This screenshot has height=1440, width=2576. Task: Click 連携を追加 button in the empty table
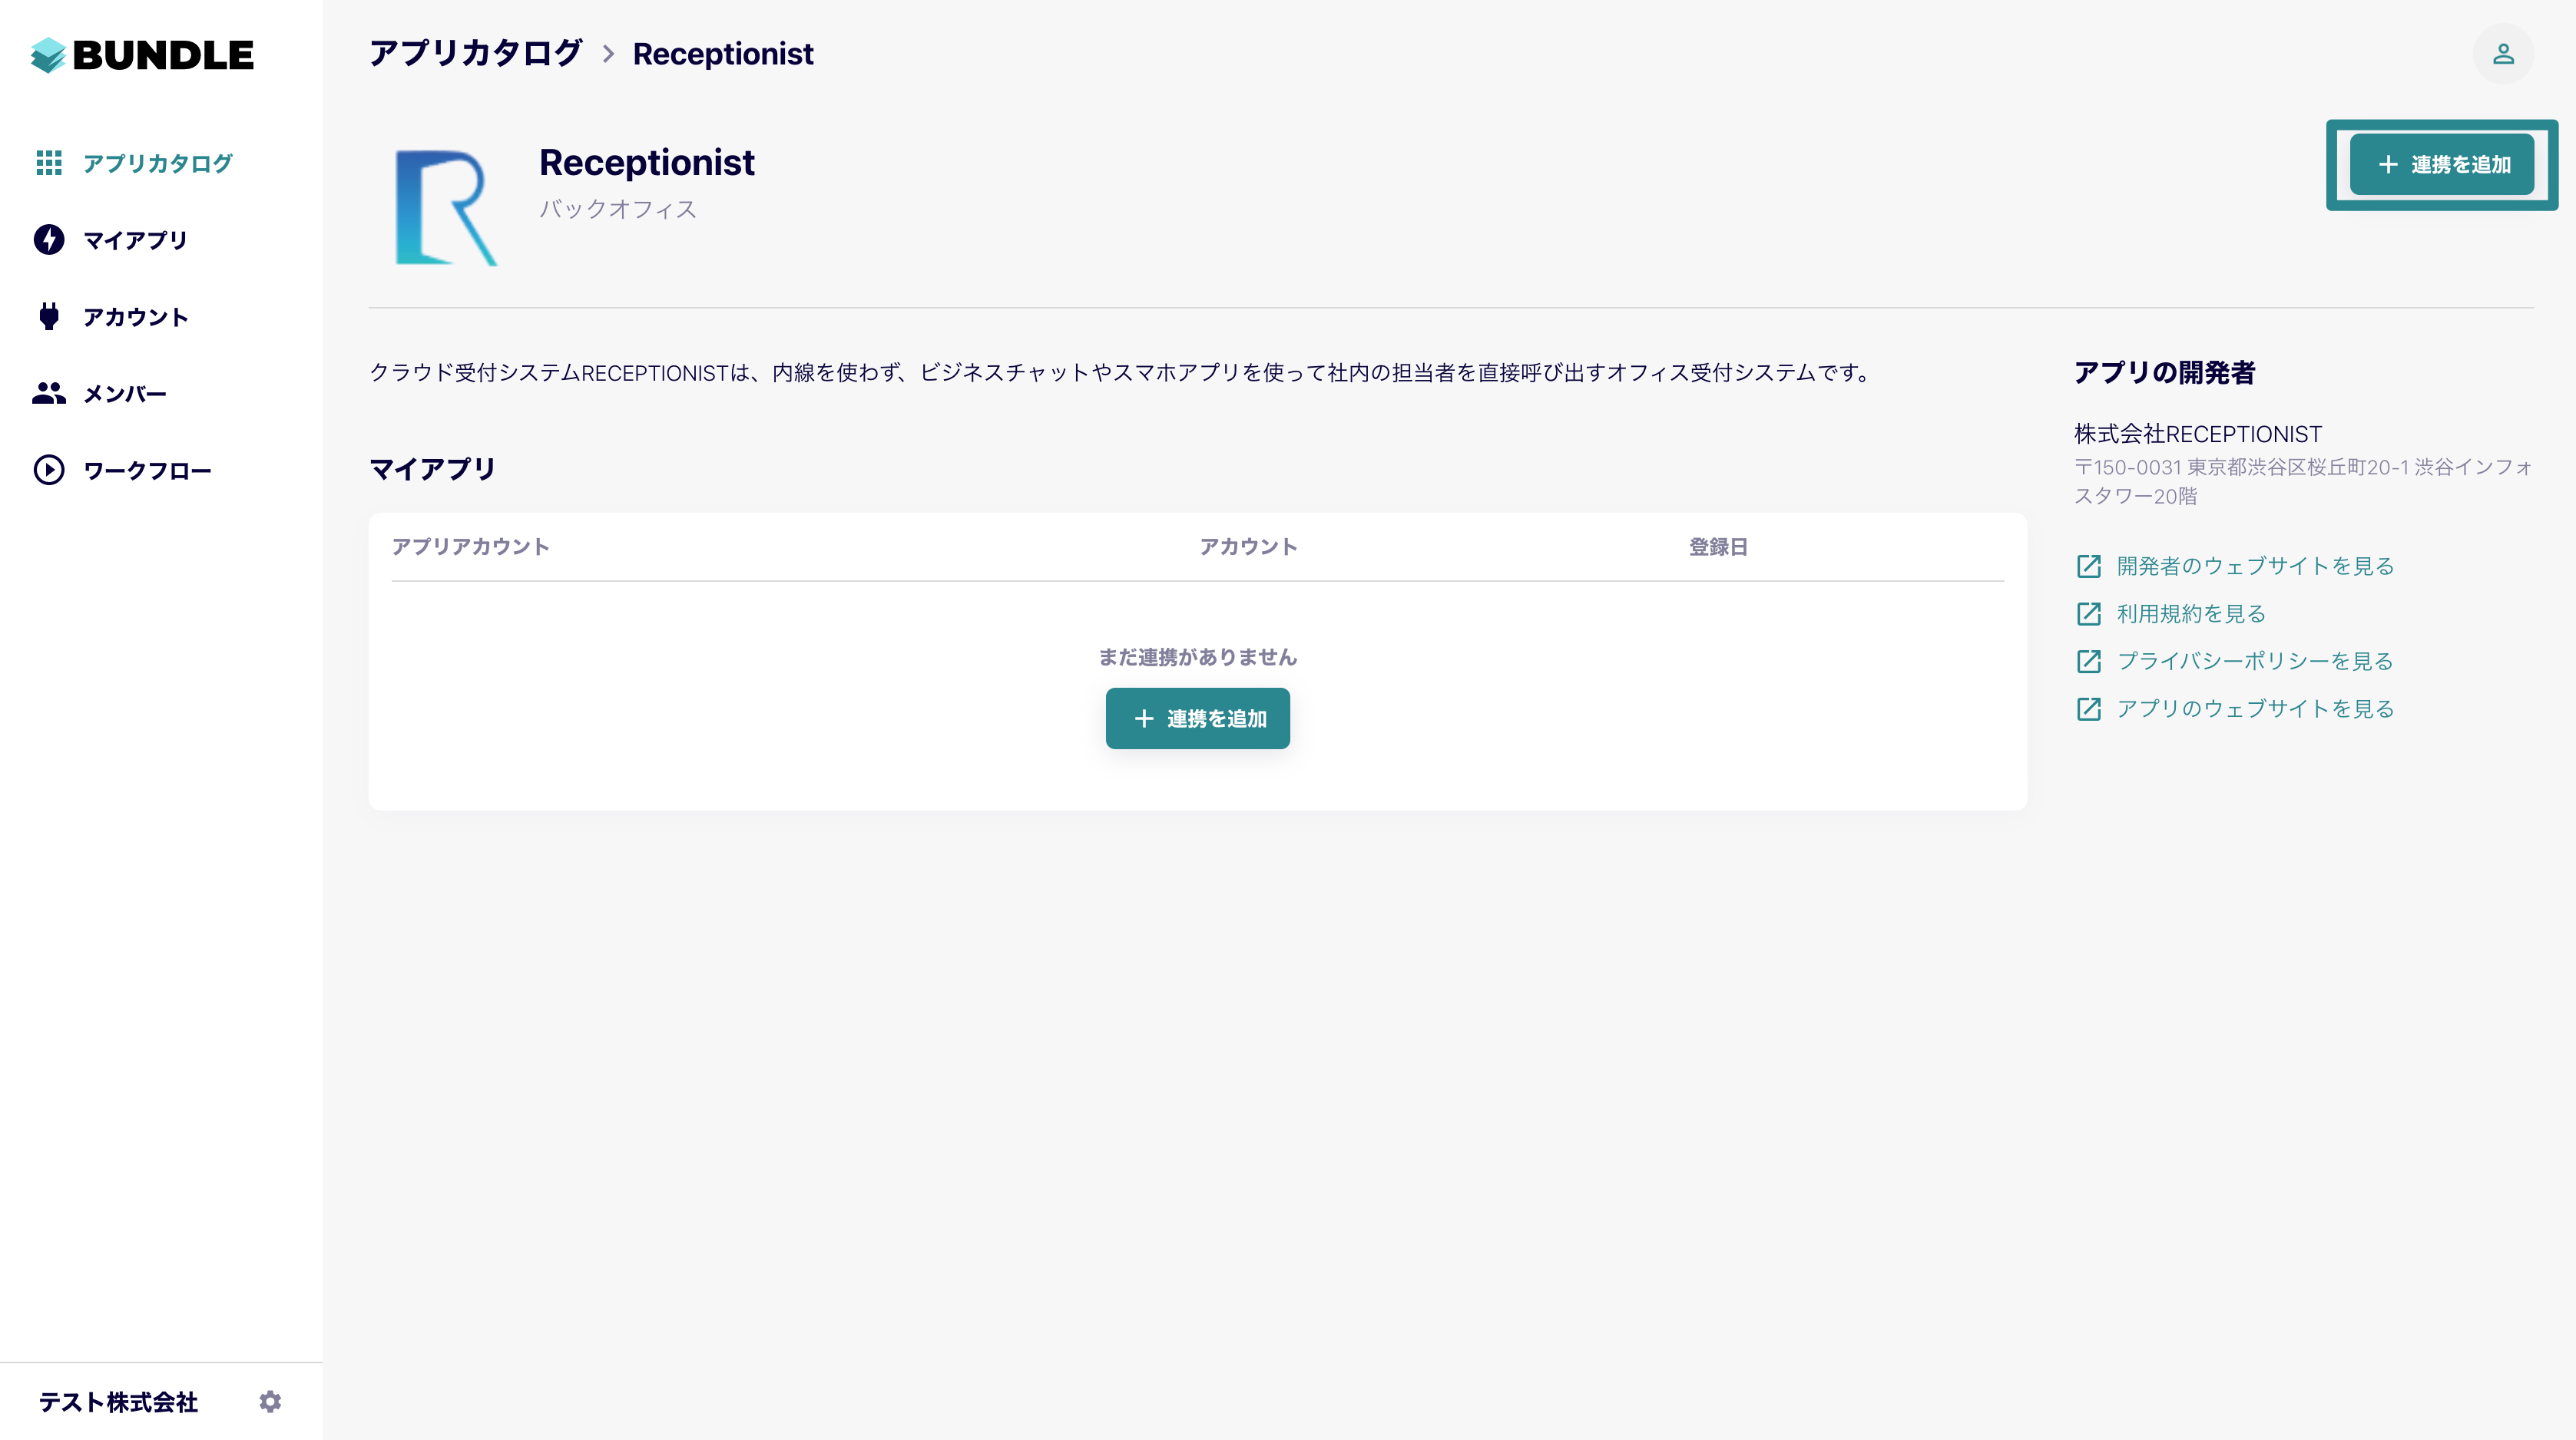click(1197, 718)
